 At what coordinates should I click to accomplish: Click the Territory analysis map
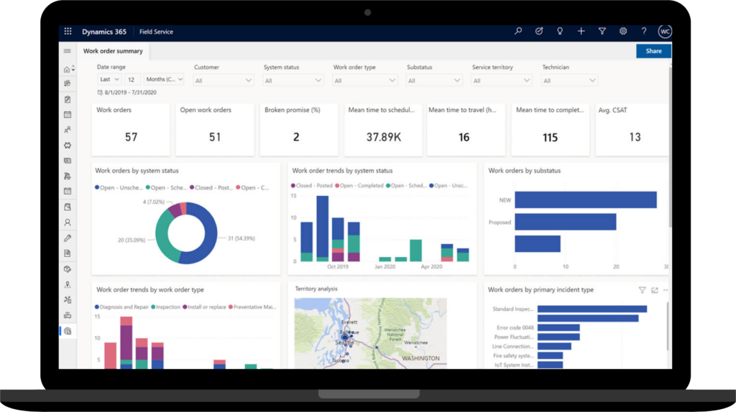coord(370,333)
